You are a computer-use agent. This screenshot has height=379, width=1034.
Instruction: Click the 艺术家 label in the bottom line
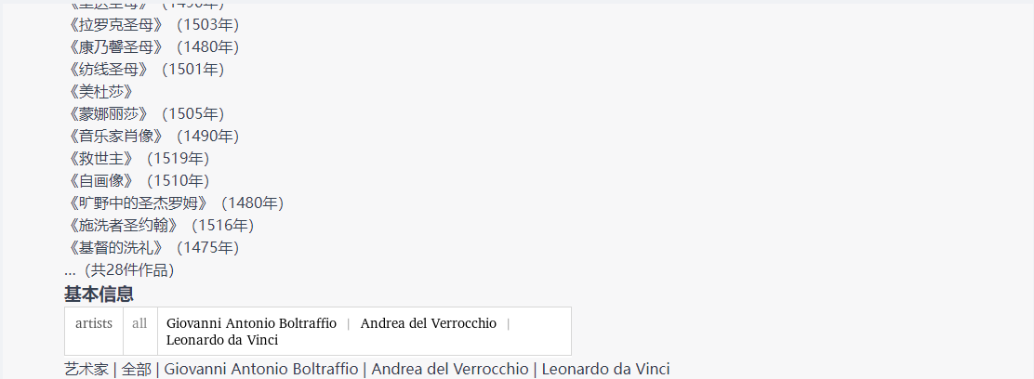(86, 369)
